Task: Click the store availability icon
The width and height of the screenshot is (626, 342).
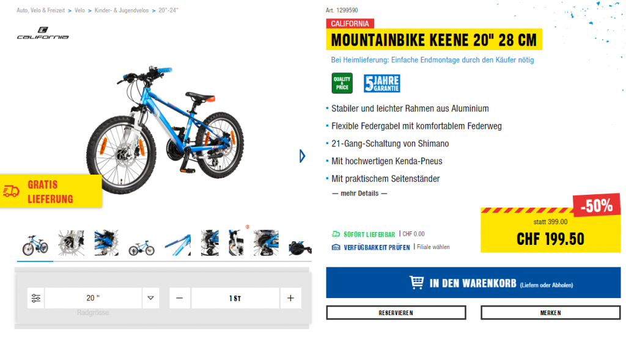Action: (x=336, y=247)
